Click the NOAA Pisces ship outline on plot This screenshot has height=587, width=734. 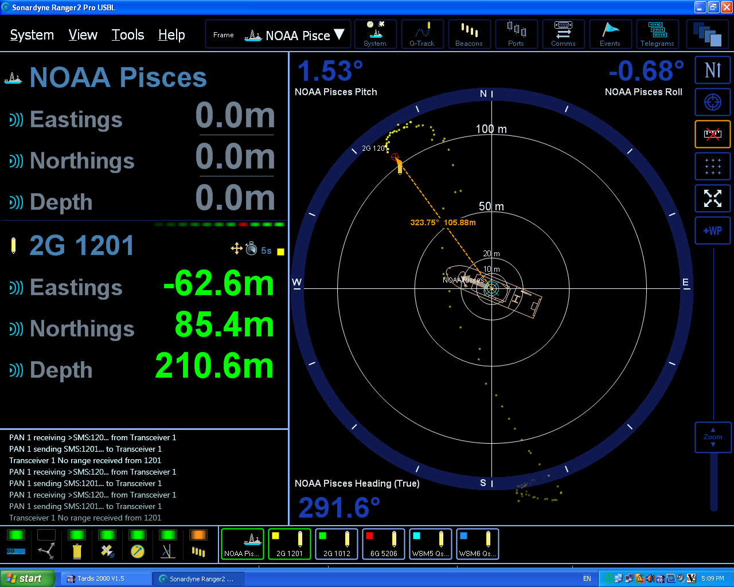pyautogui.click(x=494, y=291)
